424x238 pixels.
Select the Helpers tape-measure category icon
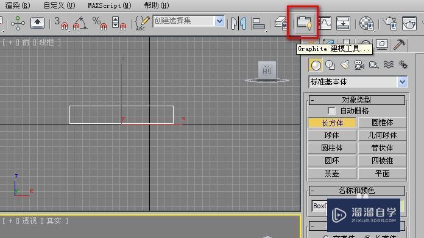373,65
